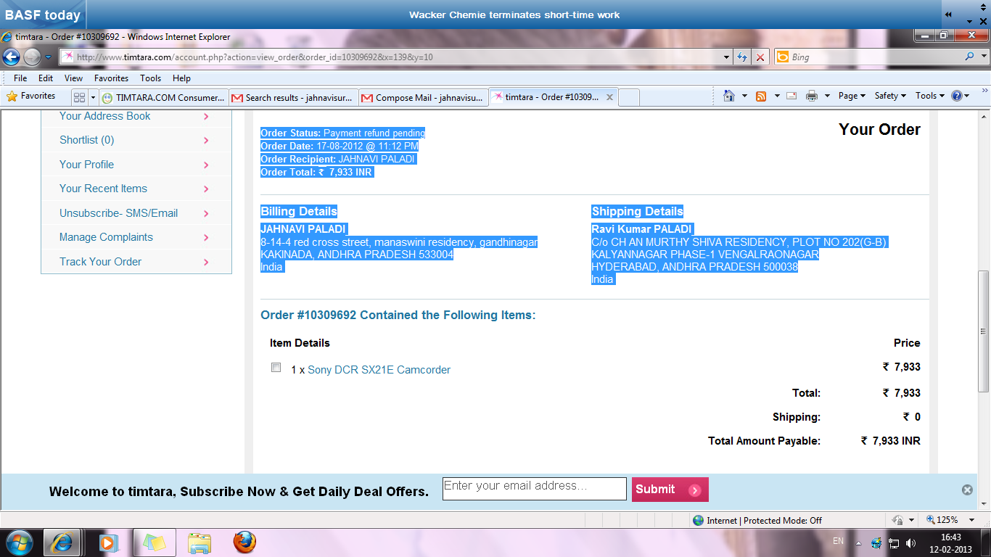
Task: Click the volume speaker tray icon
Action: point(911,542)
